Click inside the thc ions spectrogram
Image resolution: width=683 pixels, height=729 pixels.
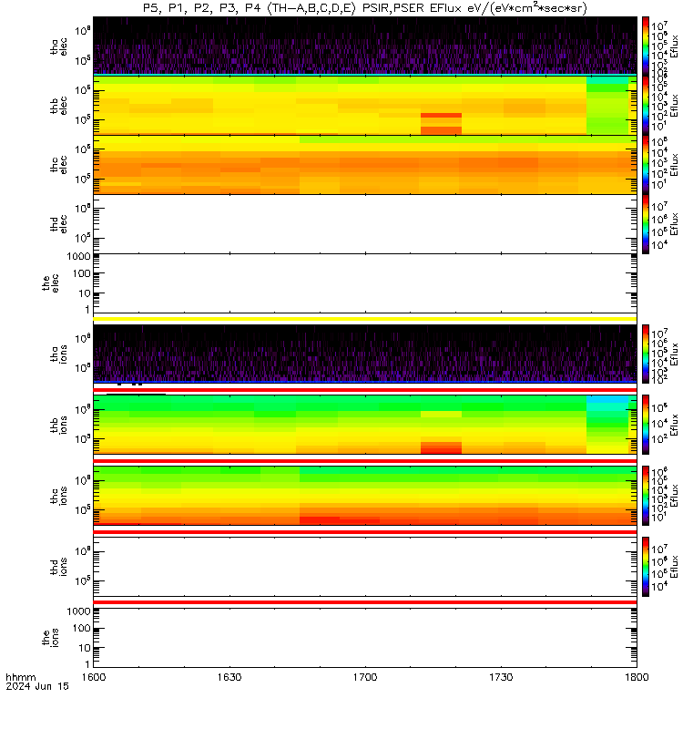tap(365, 496)
